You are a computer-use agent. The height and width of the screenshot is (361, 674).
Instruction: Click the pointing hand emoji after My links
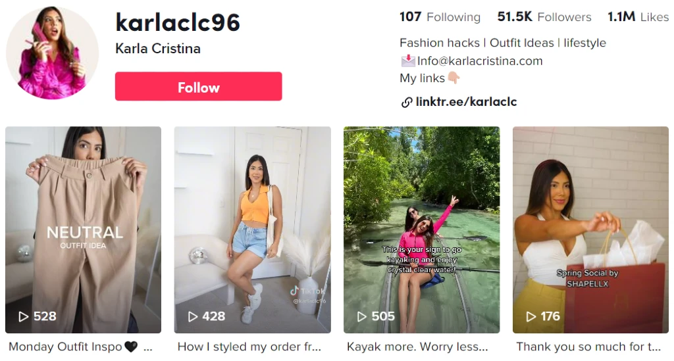point(454,78)
